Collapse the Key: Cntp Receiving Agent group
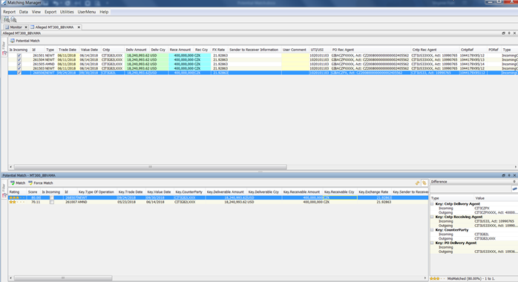 point(432,217)
